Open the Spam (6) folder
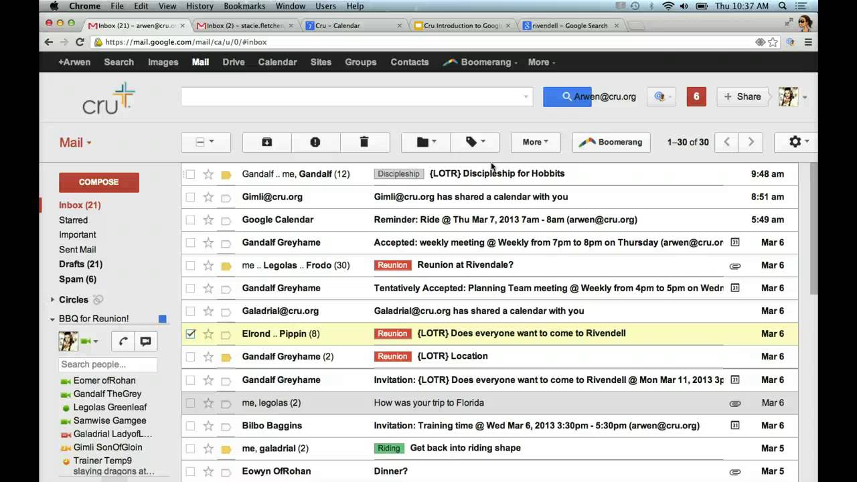Screen dimensions: 857x482 pos(78,279)
